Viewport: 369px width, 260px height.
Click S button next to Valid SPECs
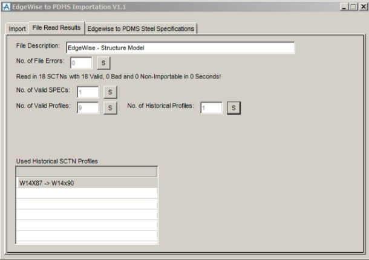click(x=110, y=93)
